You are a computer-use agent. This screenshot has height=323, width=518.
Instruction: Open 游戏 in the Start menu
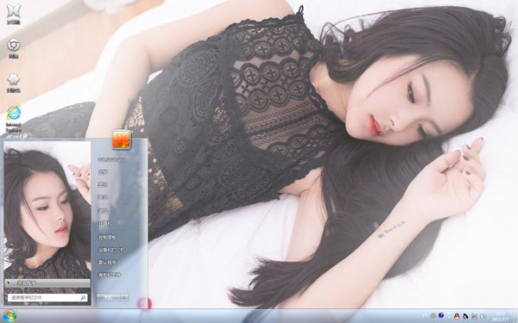pos(103,211)
